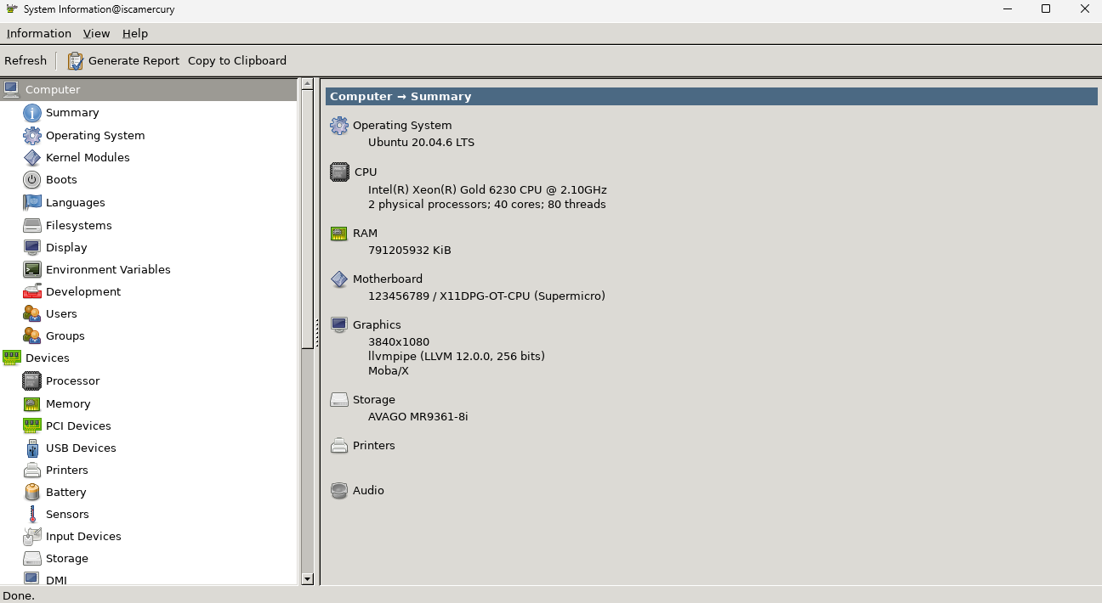Screen dimensions: 1102x603
Task: Click the Filesystems drive icon
Action: point(31,225)
